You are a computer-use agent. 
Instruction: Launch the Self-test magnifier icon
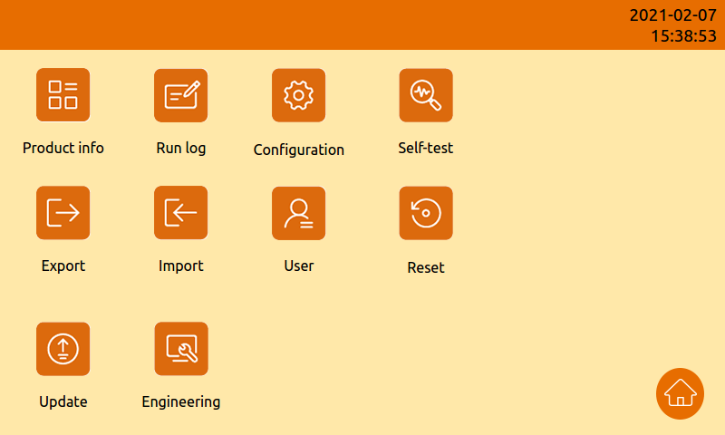click(426, 95)
